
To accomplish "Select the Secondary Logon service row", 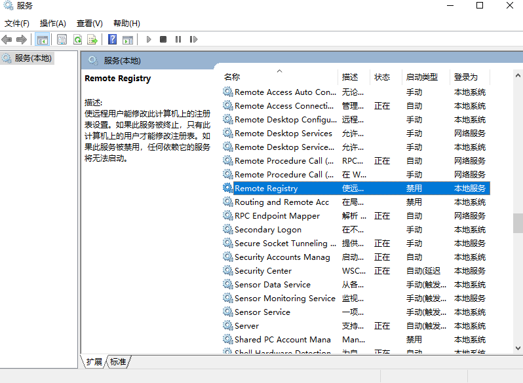I will tap(268, 230).
